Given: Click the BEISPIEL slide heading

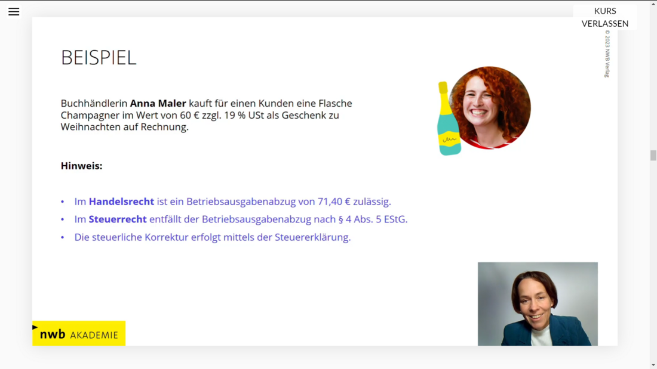Looking at the screenshot, I should pyautogui.click(x=99, y=58).
